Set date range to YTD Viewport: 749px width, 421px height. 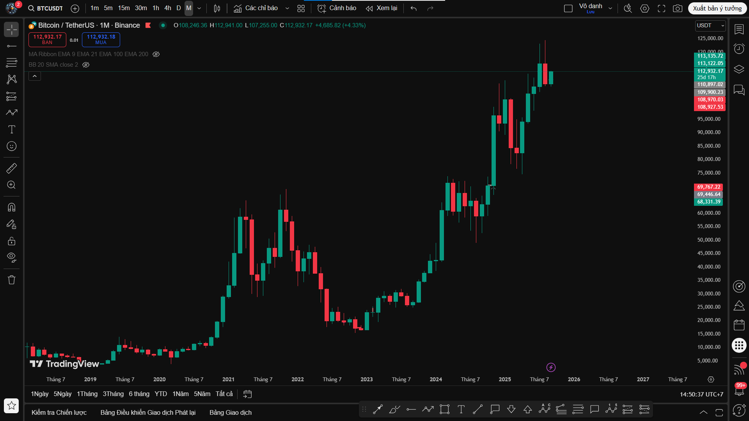tap(161, 394)
